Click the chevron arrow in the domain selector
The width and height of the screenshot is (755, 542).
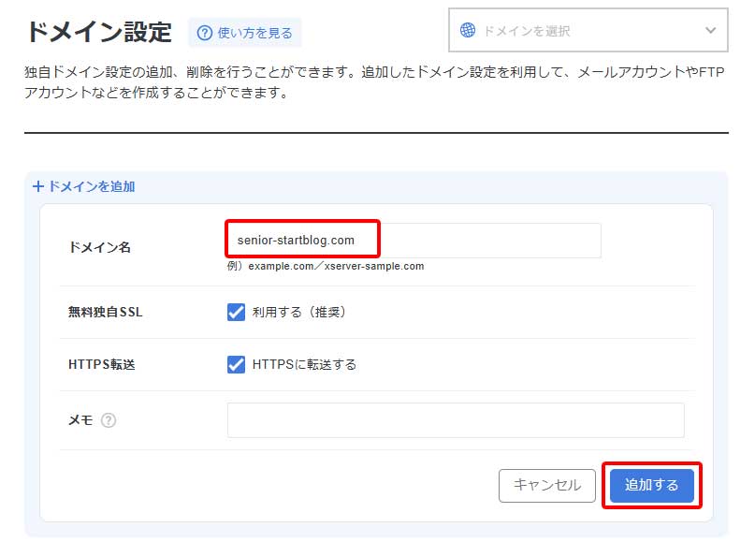pyautogui.click(x=710, y=29)
